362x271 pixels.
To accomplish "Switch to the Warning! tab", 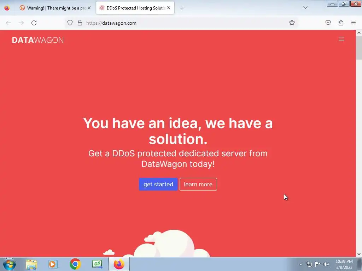I will [55, 8].
